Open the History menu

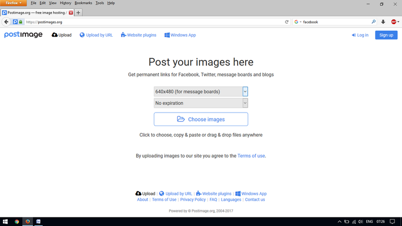65,3
